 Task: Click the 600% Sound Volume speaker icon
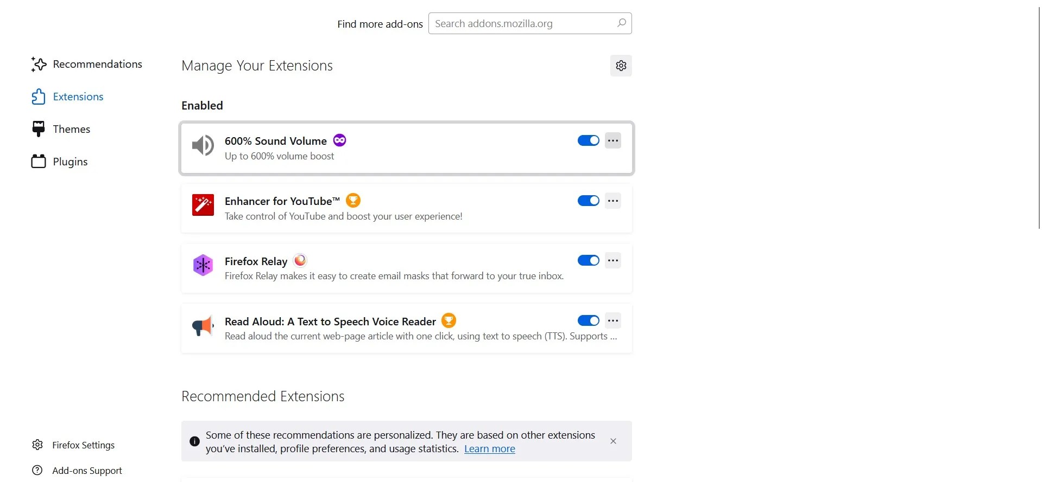[x=202, y=145]
